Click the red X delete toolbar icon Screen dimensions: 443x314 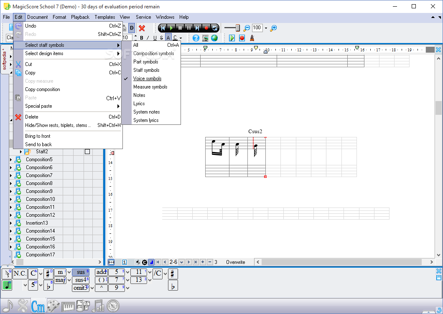pyautogui.click(x=142, y=28)
